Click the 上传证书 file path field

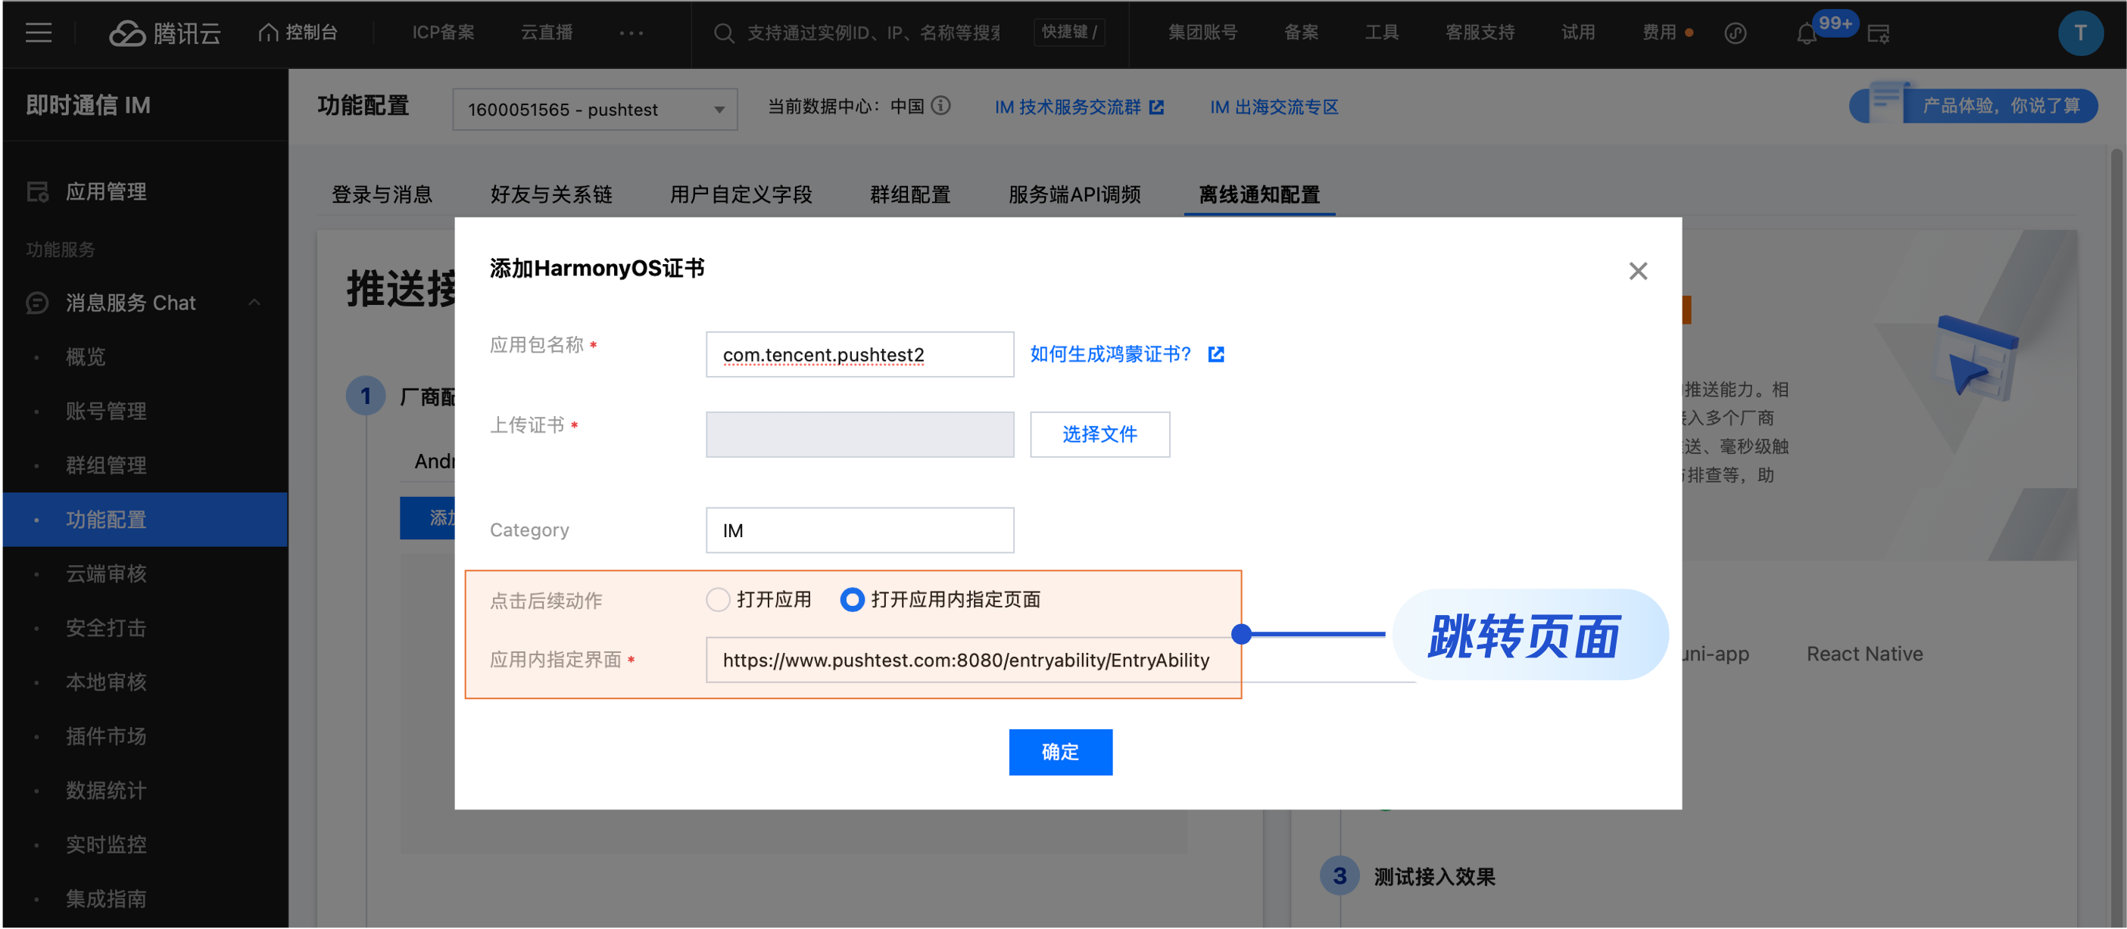pos(859,434)
